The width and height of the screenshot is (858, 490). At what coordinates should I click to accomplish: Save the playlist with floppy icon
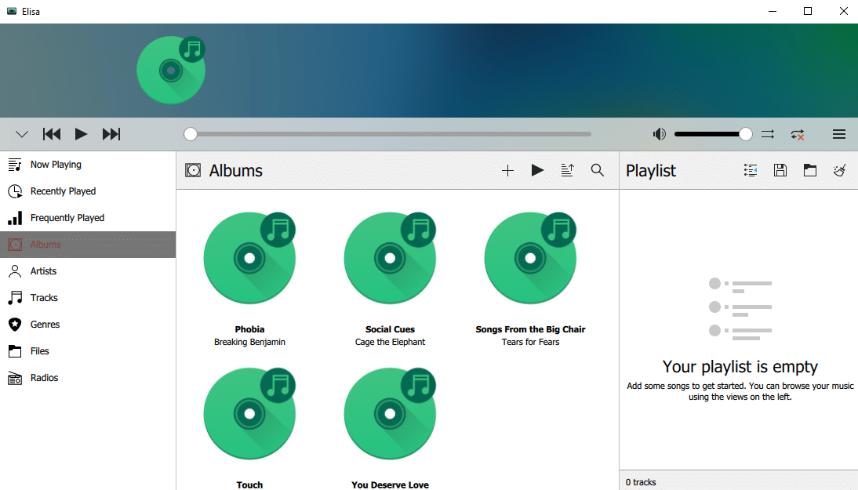click(780, 170)
